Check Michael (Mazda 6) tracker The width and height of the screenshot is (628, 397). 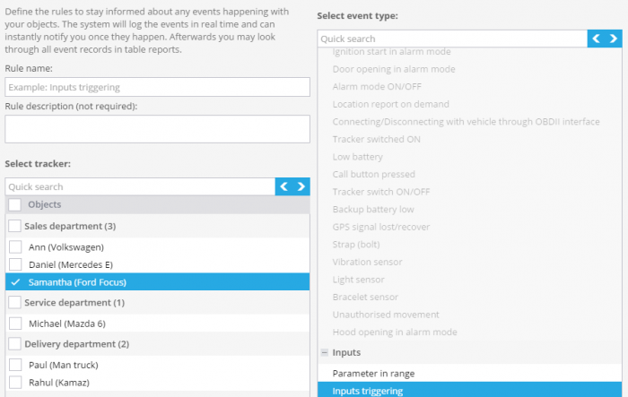click(x=15, y=324)
